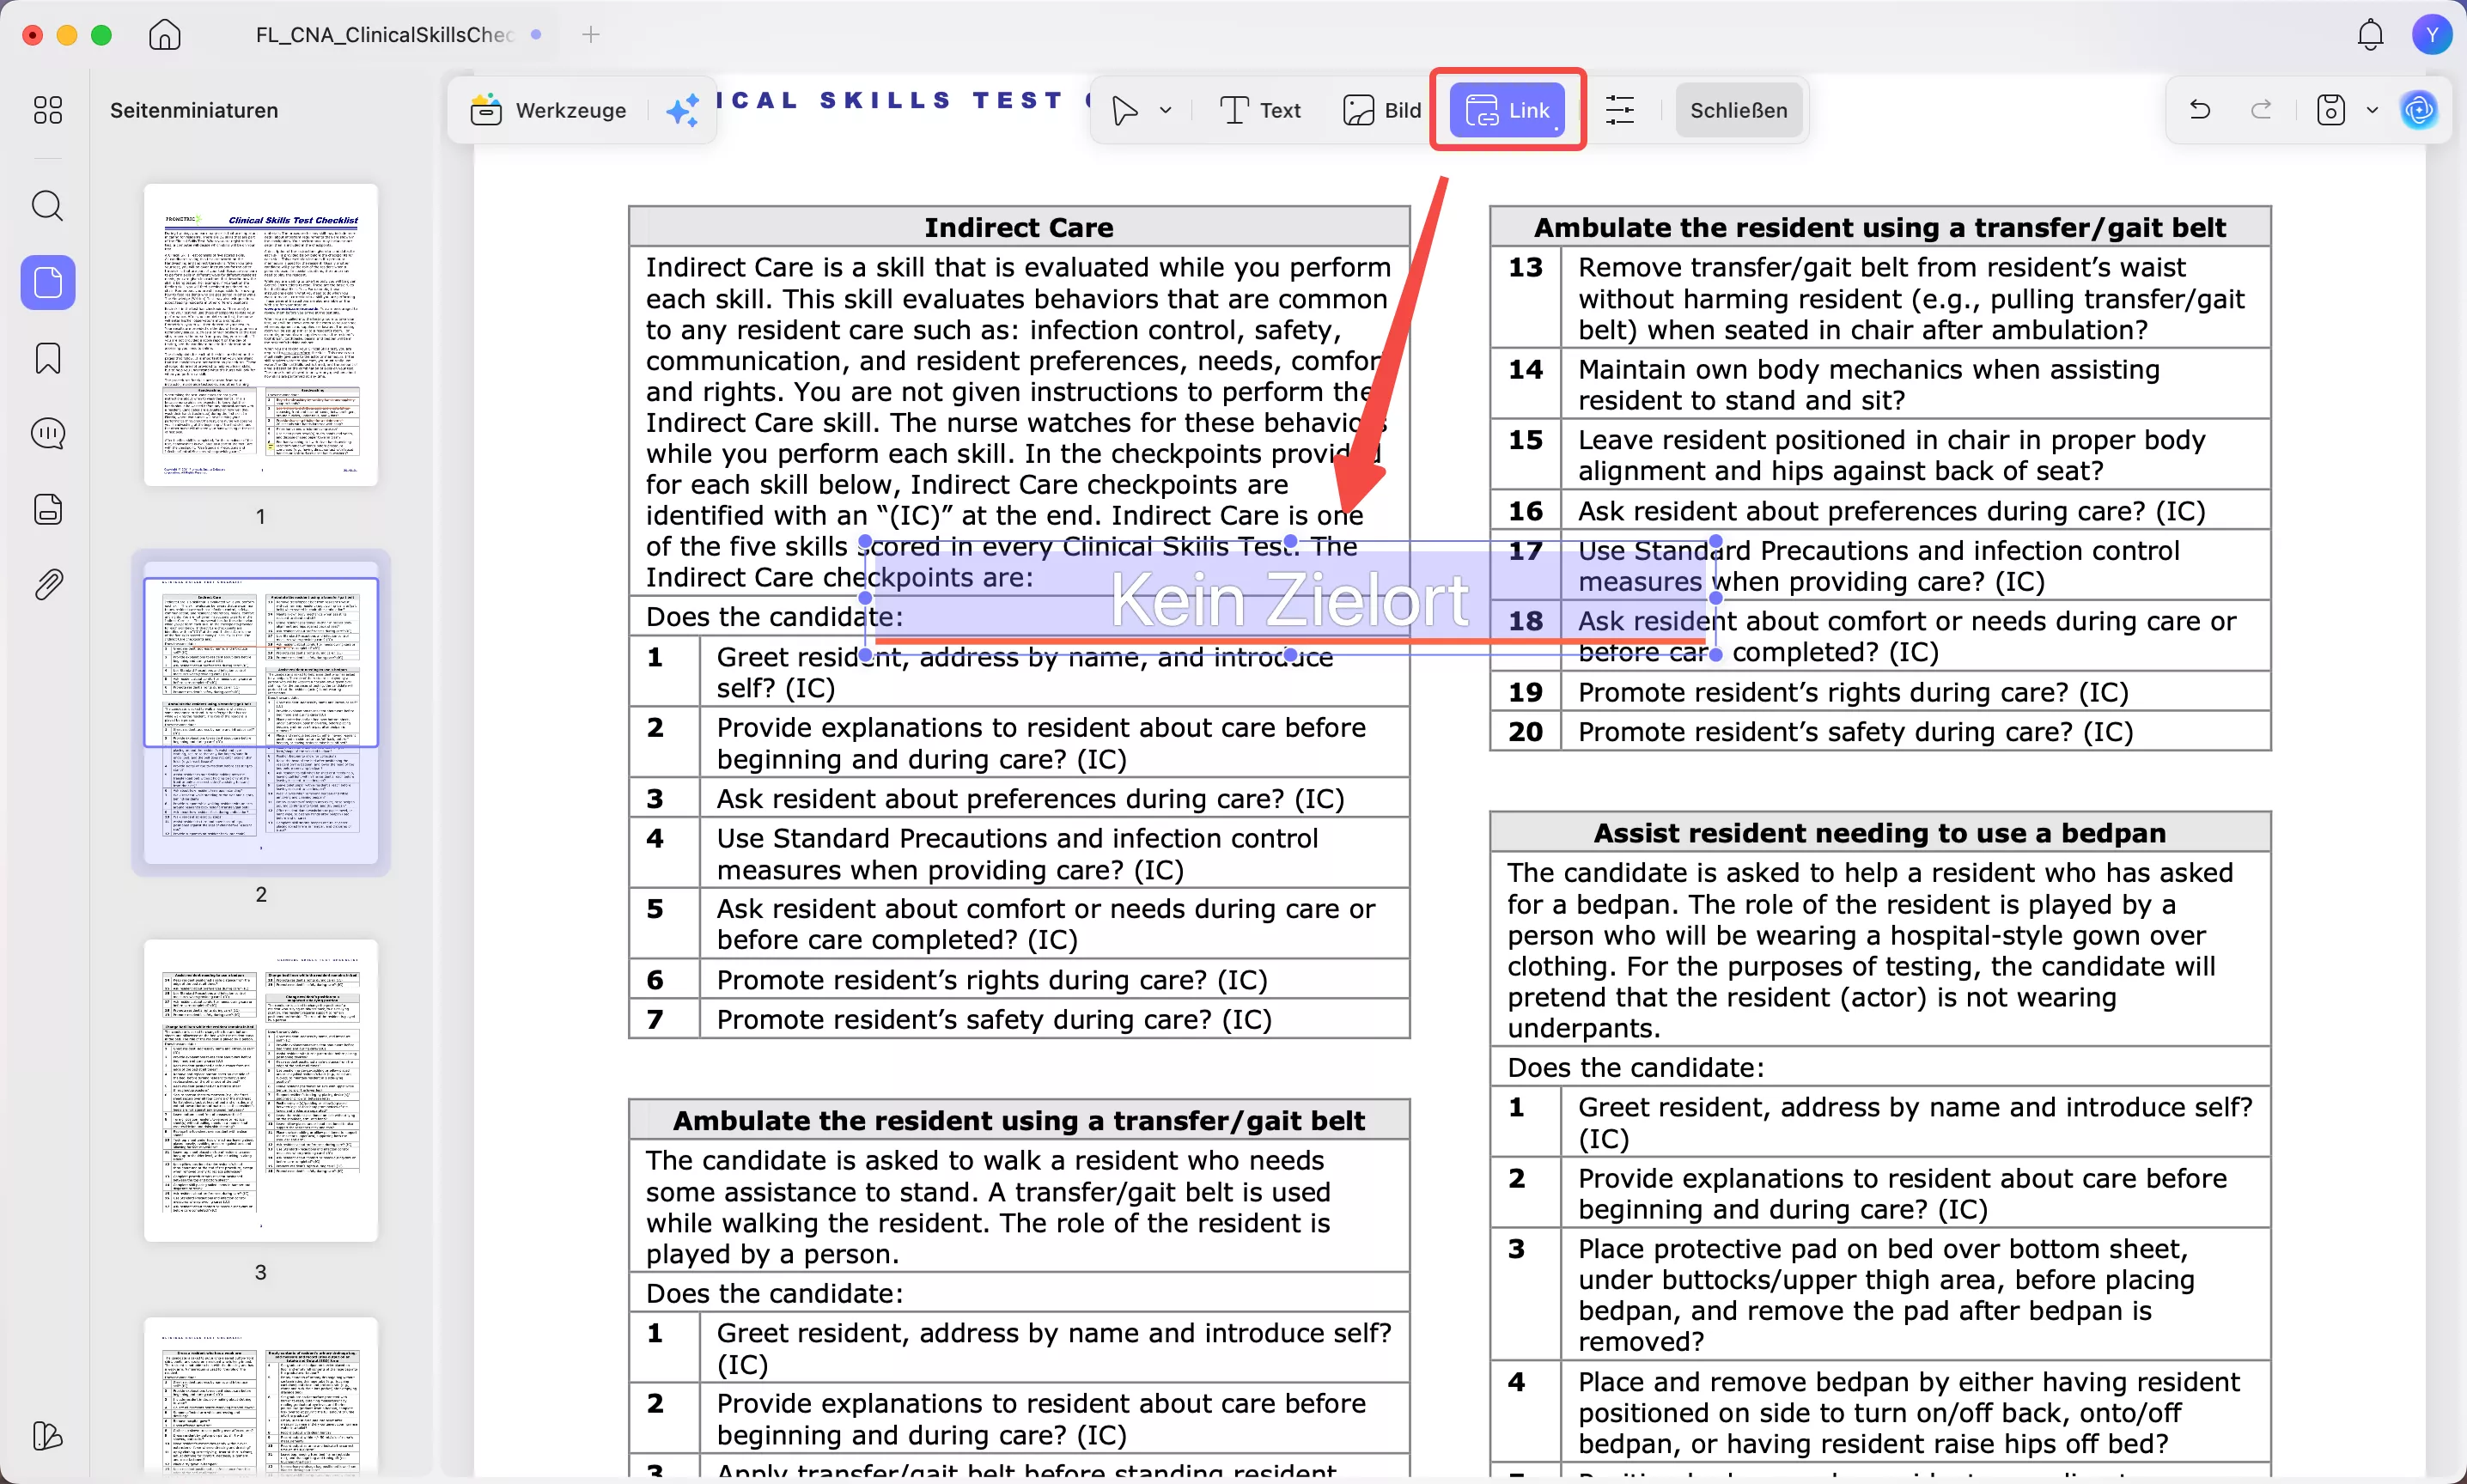
Task: Save the document with the save icon
Action: tap(2331, 110)
